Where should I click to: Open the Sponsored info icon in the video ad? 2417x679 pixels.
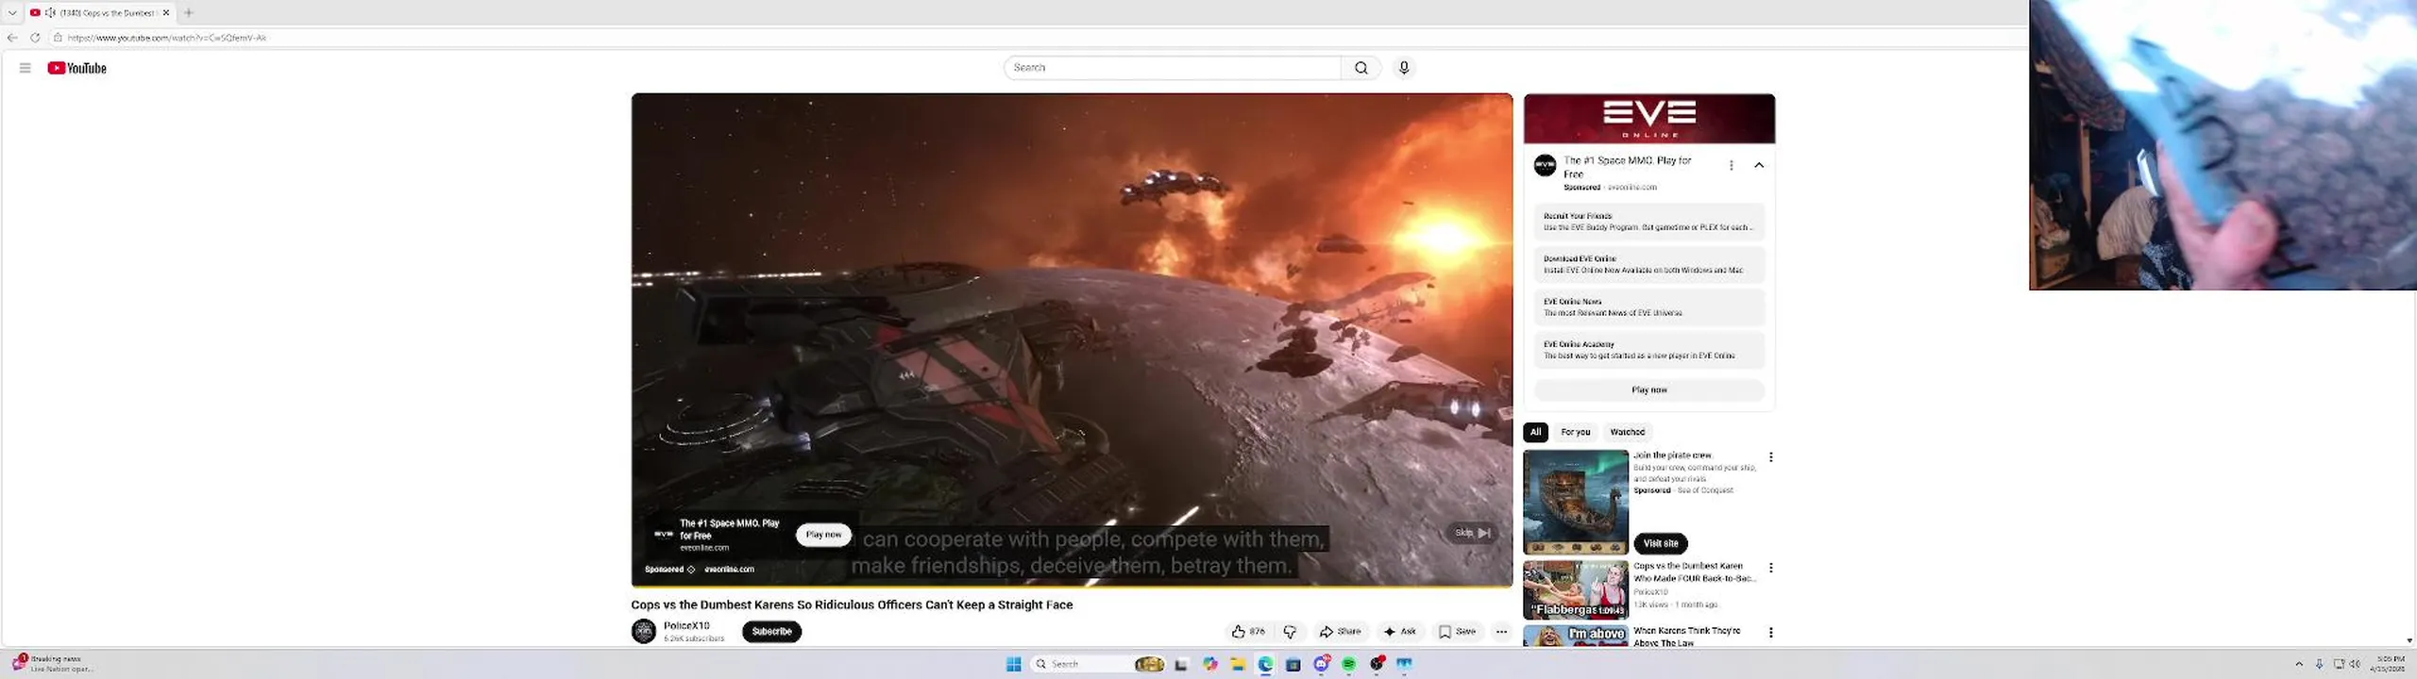[691, 570]
